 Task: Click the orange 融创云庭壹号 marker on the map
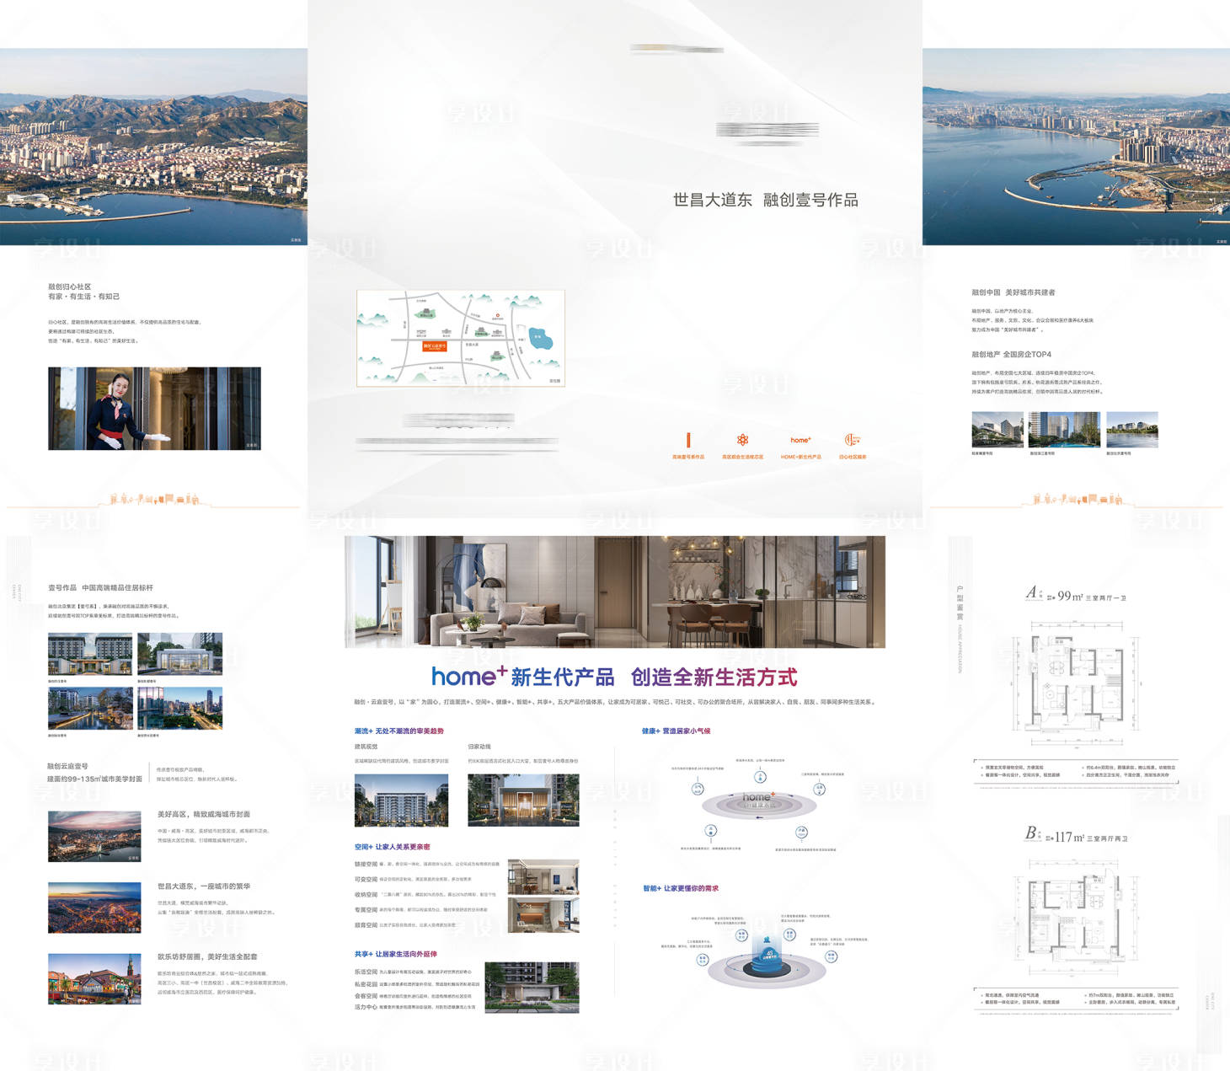(435, 345)
